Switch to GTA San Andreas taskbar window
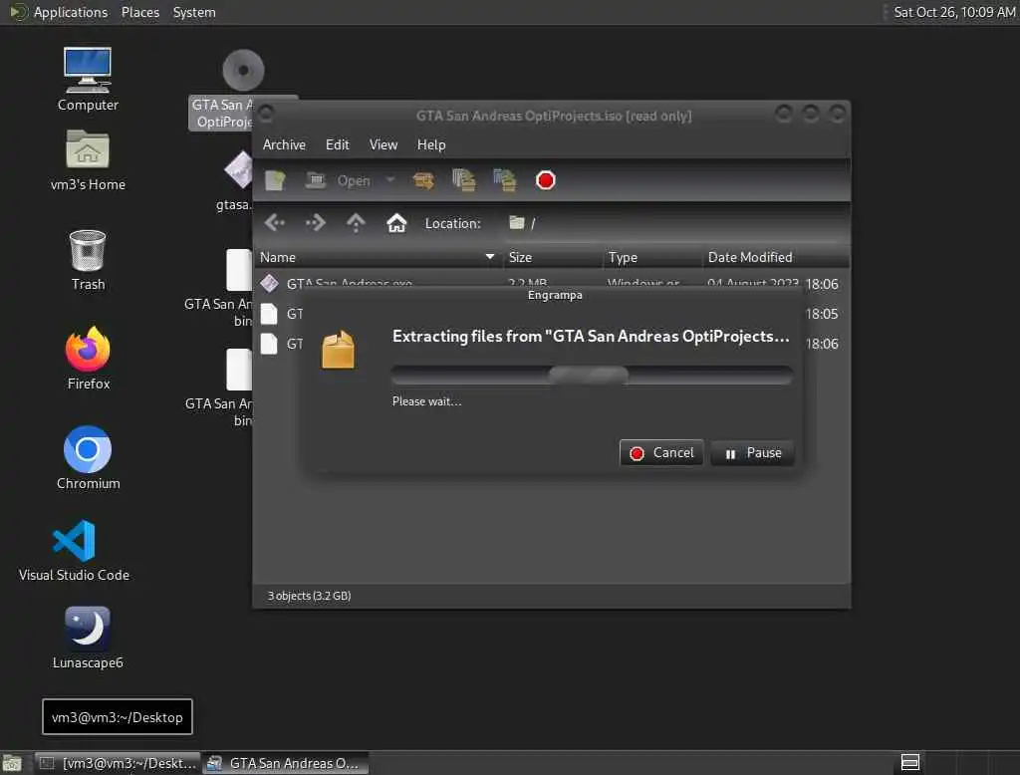Image resolution: width=1020 pixels, height=775 pixels. click(286, 763)
